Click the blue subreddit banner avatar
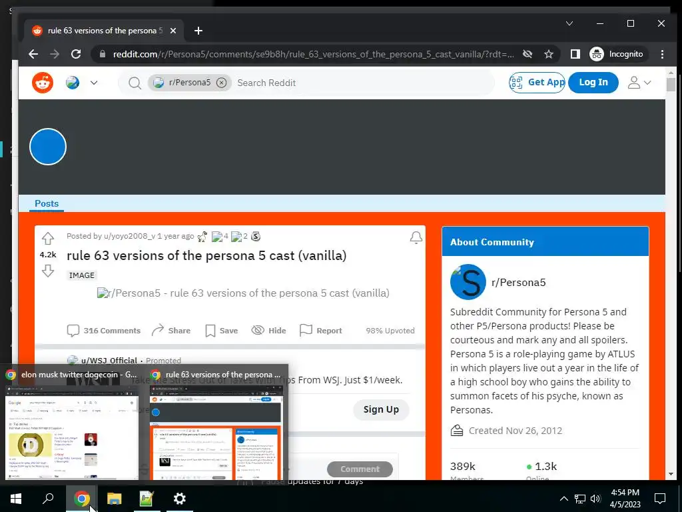 [48, 147]
